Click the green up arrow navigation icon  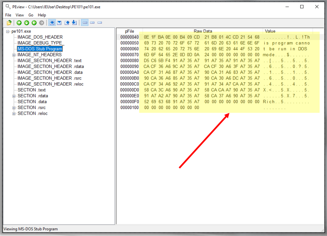[19, 23]
